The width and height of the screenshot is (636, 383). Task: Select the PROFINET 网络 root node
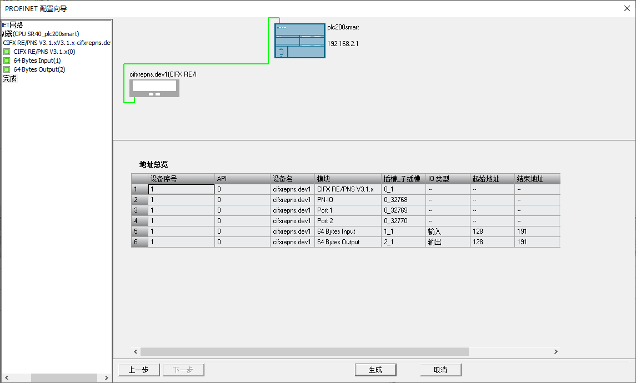[13, 25]
